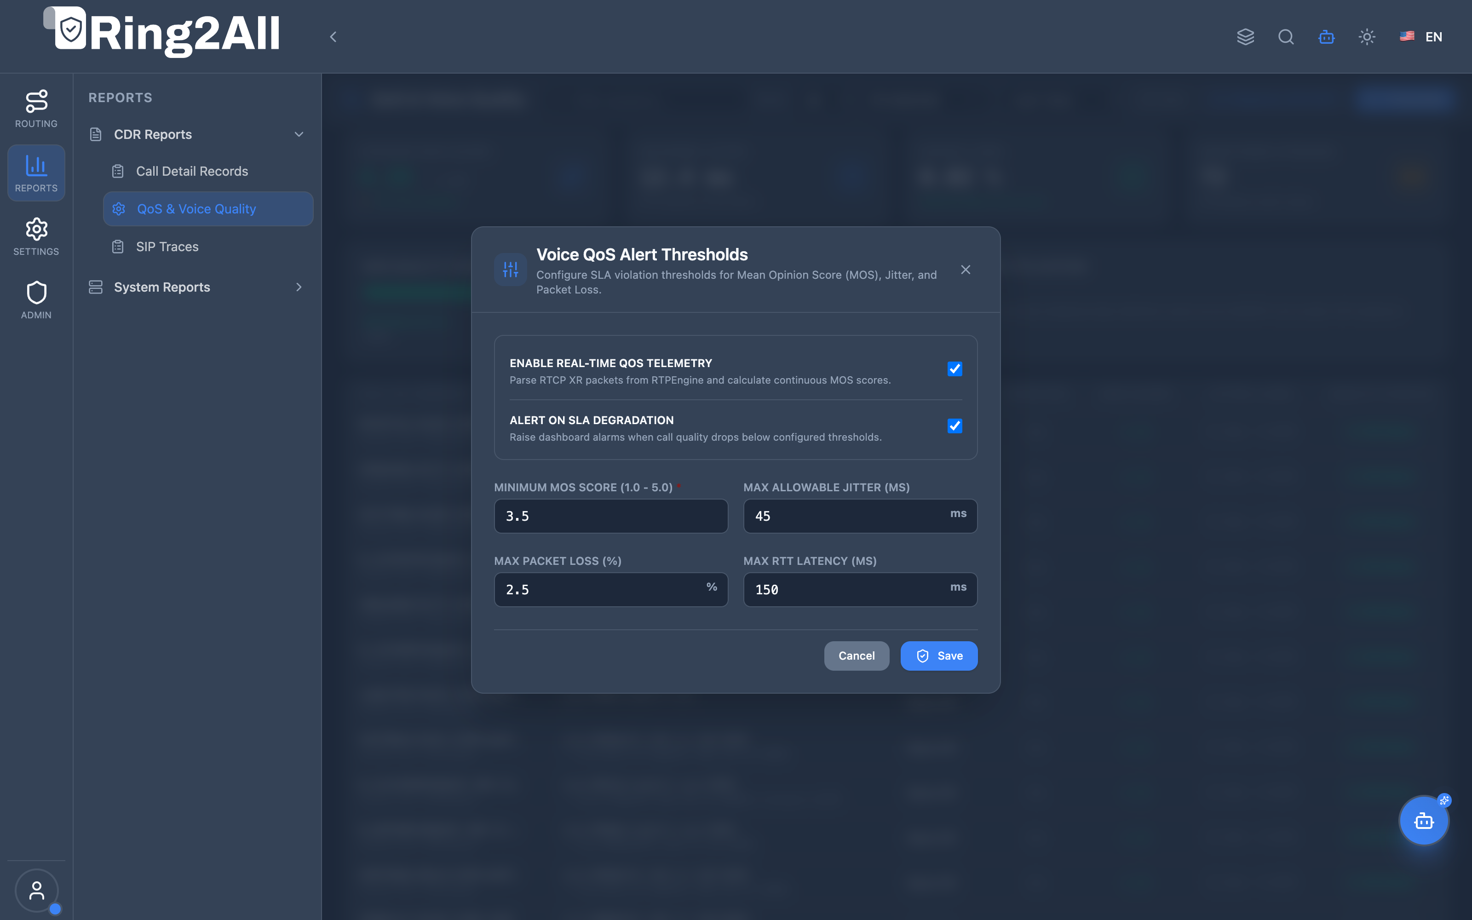
Task: Cancel the threshold changes
Action: click(x=857, y=656)
